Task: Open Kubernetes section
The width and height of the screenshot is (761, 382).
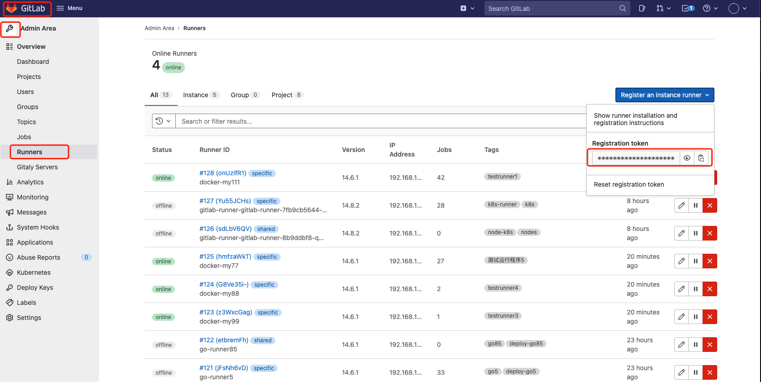Action: point(34,272)
